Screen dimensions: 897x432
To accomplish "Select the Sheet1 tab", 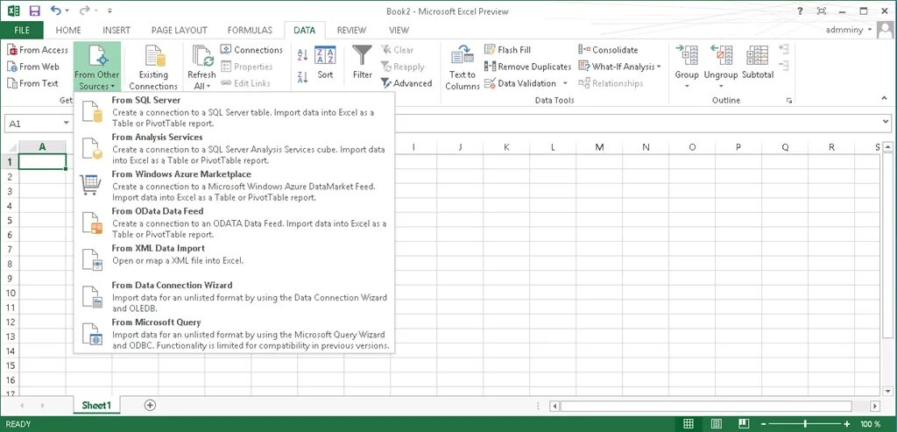I will click(96, 405).
